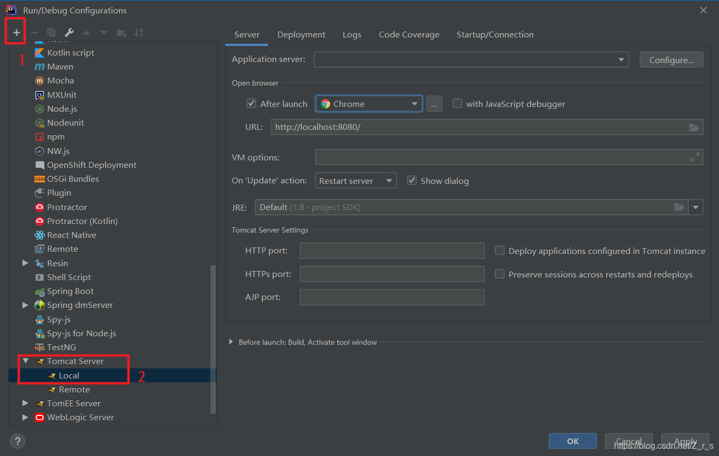Expand the Before launch section
This screenshot has width=719, height=456.
pyautogui.click(x=231, y=342)
